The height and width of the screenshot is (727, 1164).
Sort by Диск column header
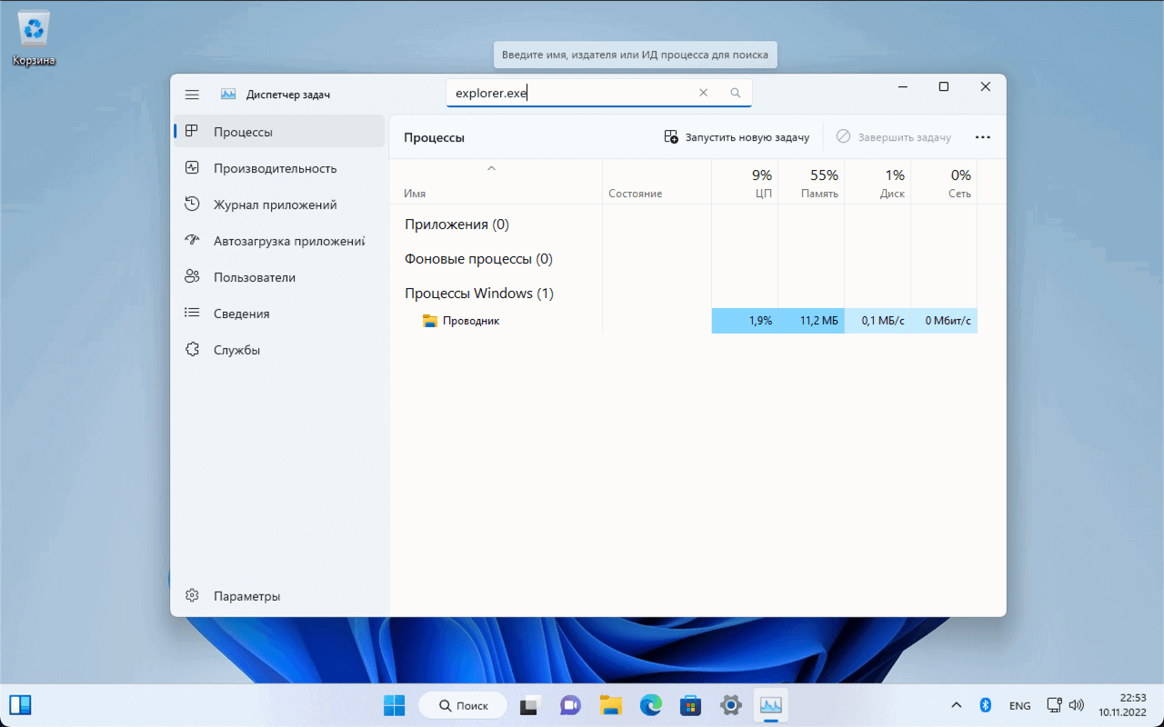(x=878, y=182)
